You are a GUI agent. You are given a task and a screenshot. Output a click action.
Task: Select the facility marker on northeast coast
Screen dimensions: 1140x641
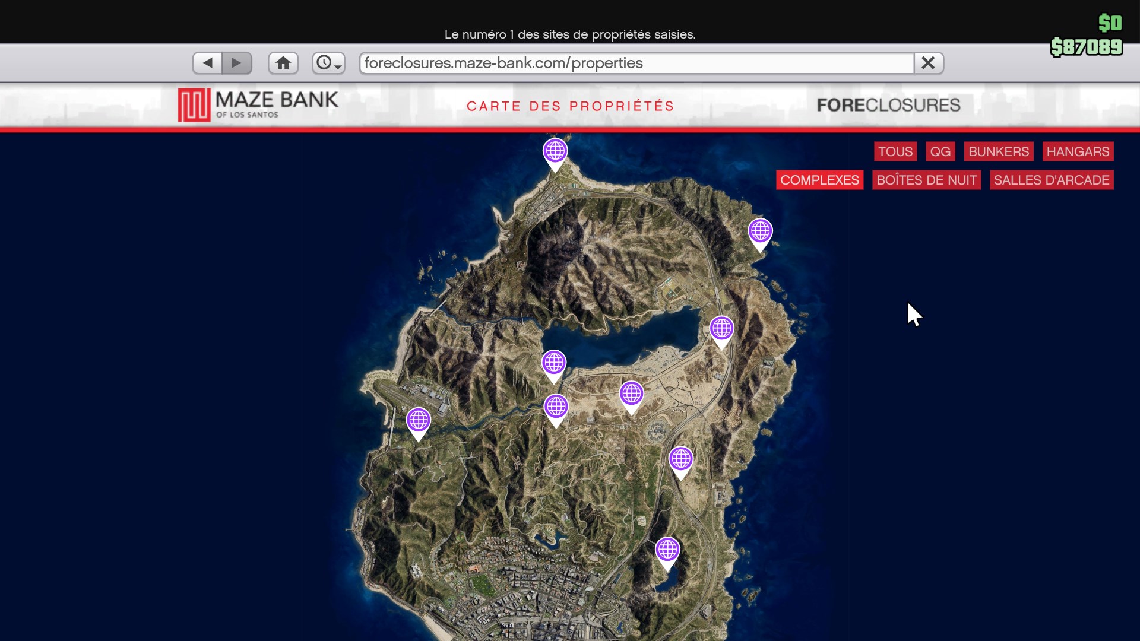click(x=760, y=231)
